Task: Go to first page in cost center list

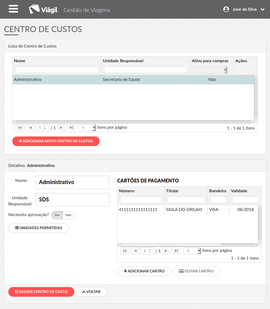Action: [x=20, y=128]
